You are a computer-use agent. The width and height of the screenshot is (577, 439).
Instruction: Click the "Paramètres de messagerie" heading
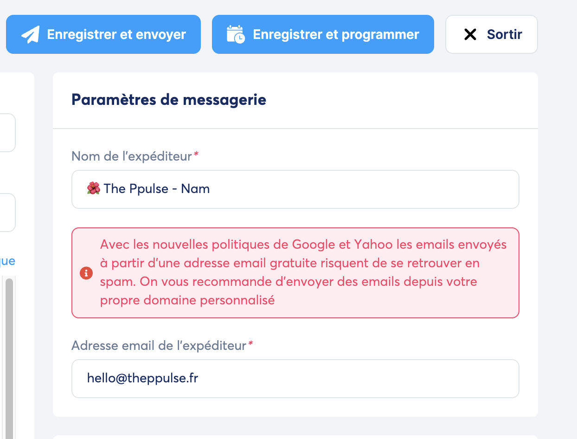click(169, 100)
